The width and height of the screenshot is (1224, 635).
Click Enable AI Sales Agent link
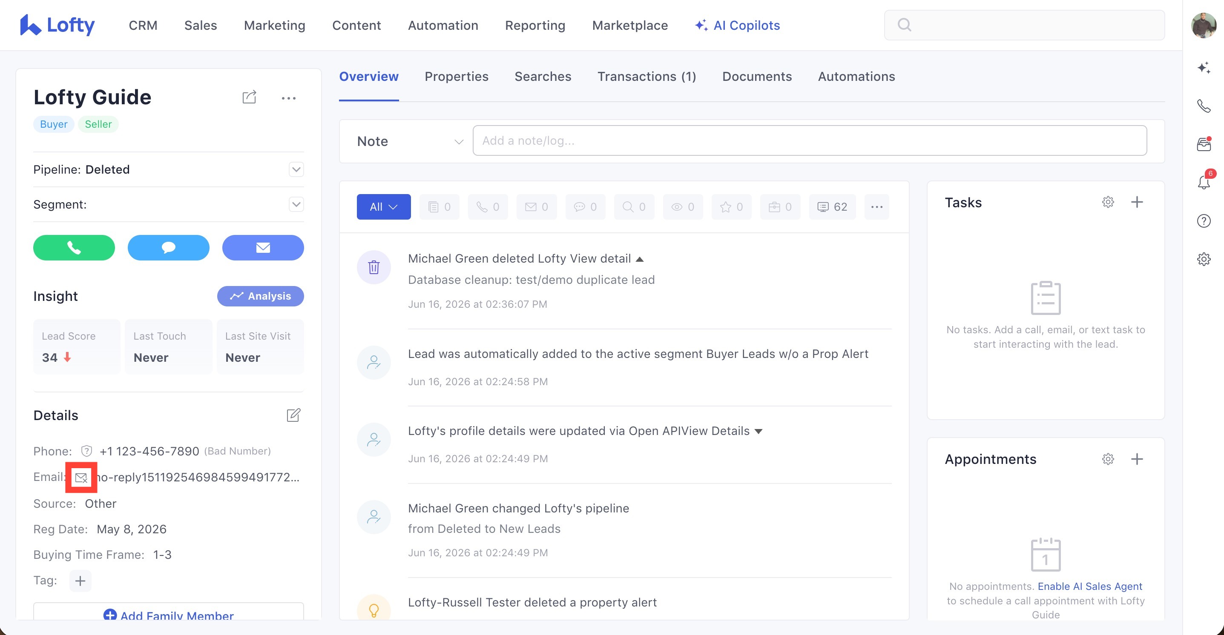[1089, 586]
